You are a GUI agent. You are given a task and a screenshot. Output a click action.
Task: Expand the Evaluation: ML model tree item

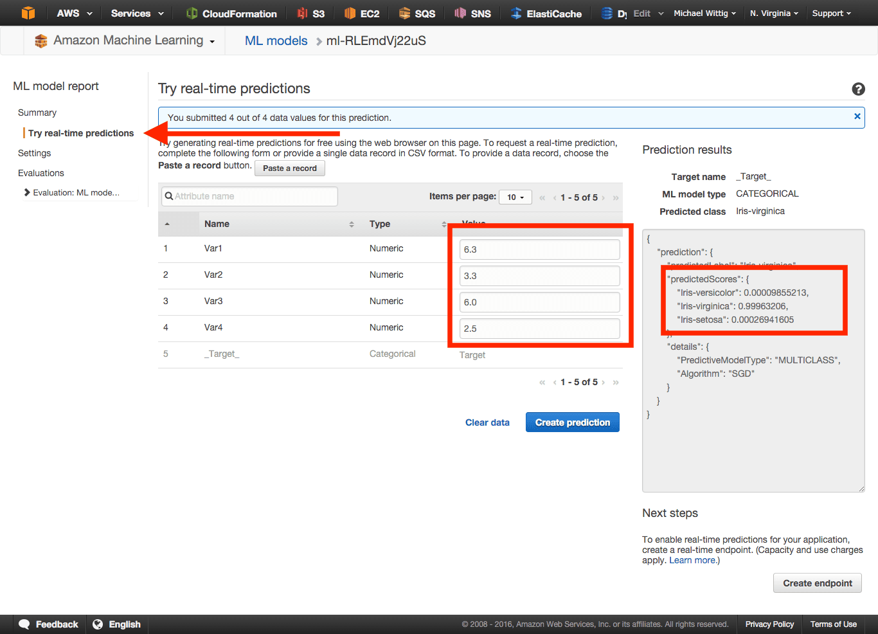click(x=27, y=192)
